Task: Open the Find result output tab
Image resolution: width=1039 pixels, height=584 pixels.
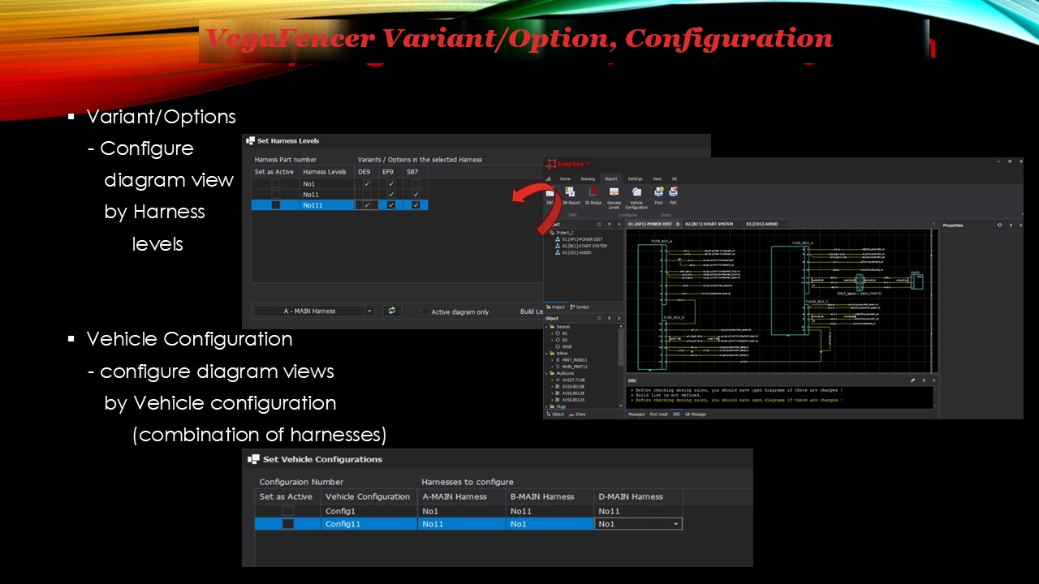Action: pos(658,414)
